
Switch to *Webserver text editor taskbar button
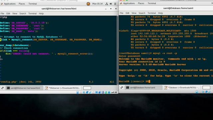tap(63, 88)
